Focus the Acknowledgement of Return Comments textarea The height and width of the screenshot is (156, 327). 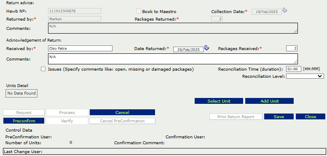[x=173, y=59]
